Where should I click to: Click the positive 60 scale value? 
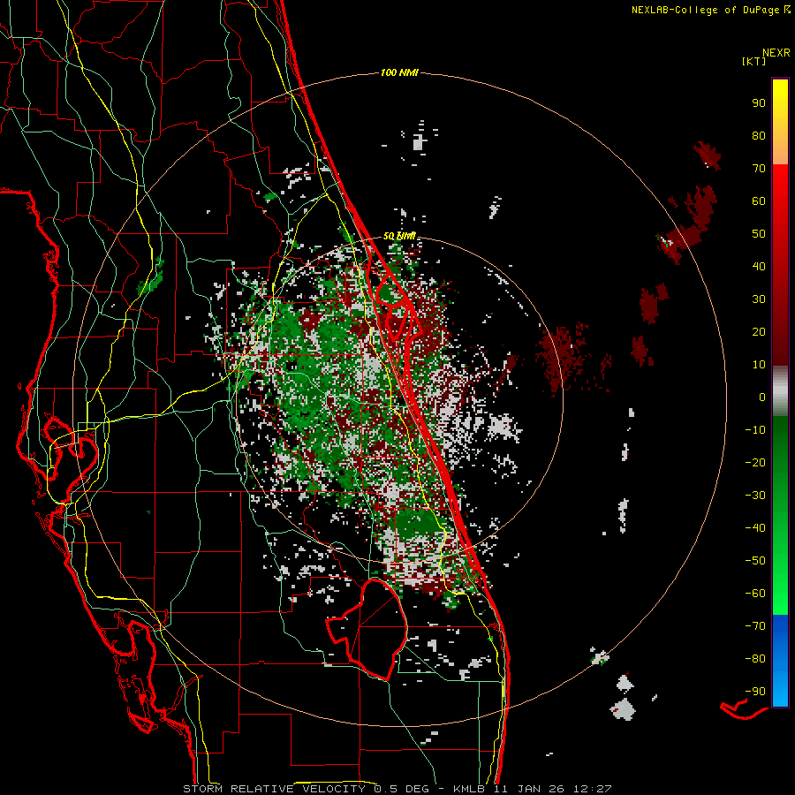click(759, 201)
